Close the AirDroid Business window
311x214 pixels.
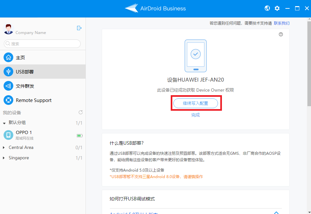[x=307, y=8]
